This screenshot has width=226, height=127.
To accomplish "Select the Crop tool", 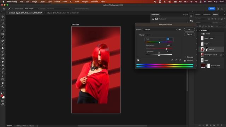I will 2,31.
